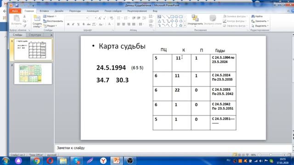Screen dimensions: 294x165
Task: Click the columns icon in Абзац group
Action: (141, 24)
